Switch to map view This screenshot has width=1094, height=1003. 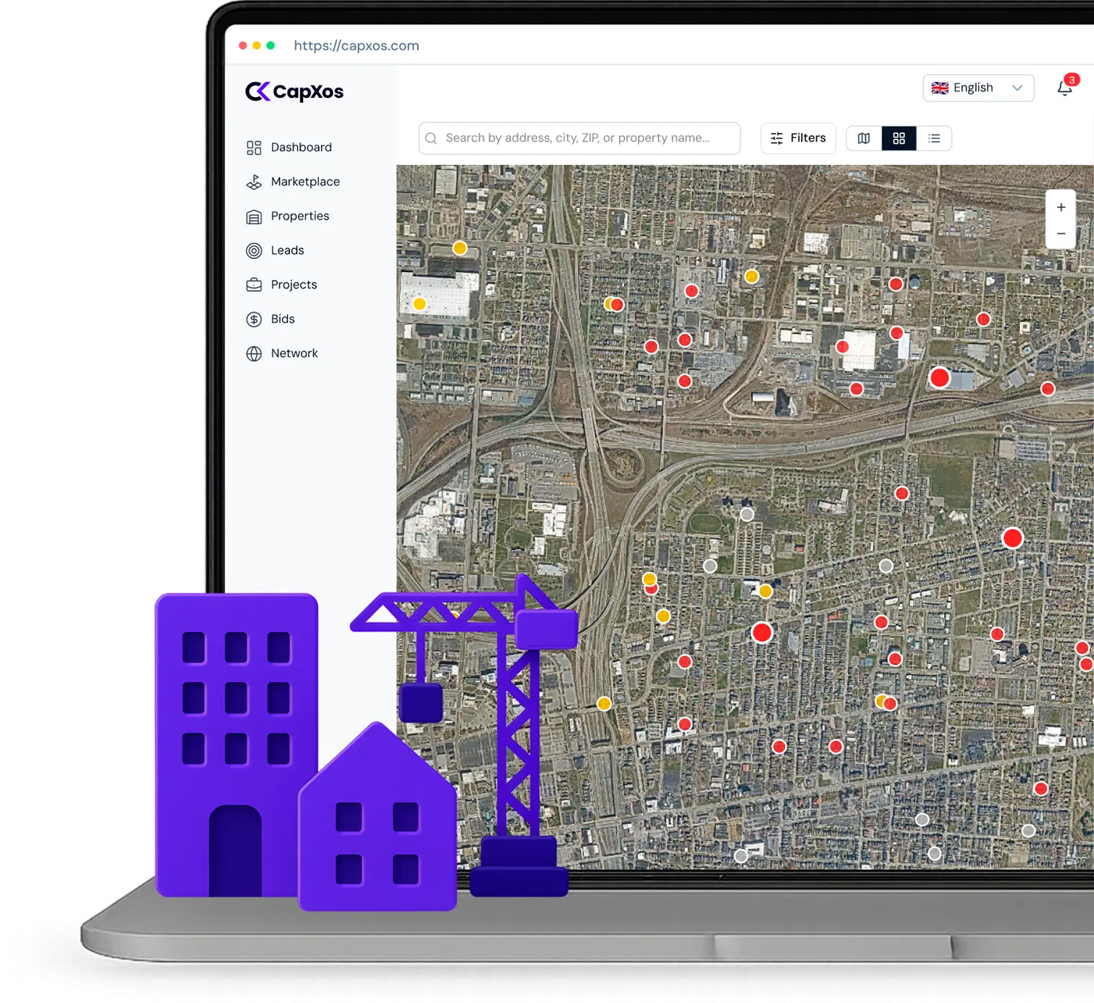click(x=864, y=138)
